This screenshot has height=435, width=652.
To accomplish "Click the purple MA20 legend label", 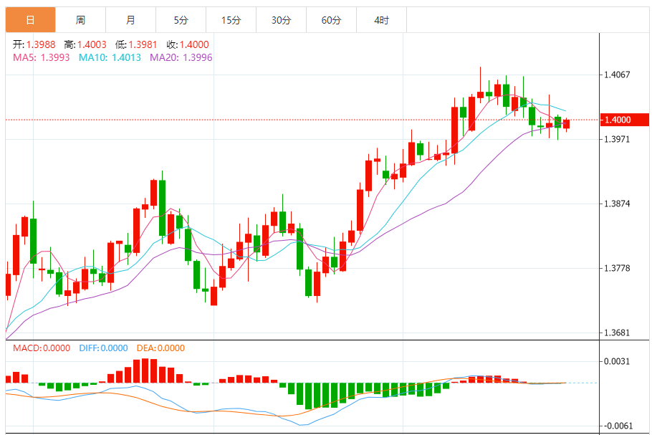I will pos(181,57).
